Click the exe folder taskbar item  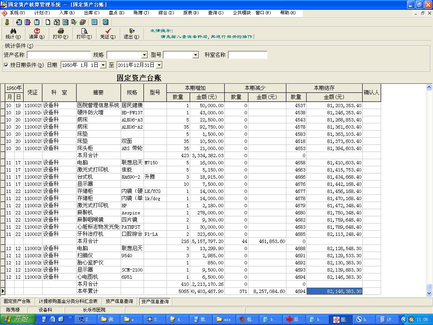coord(224,319)
